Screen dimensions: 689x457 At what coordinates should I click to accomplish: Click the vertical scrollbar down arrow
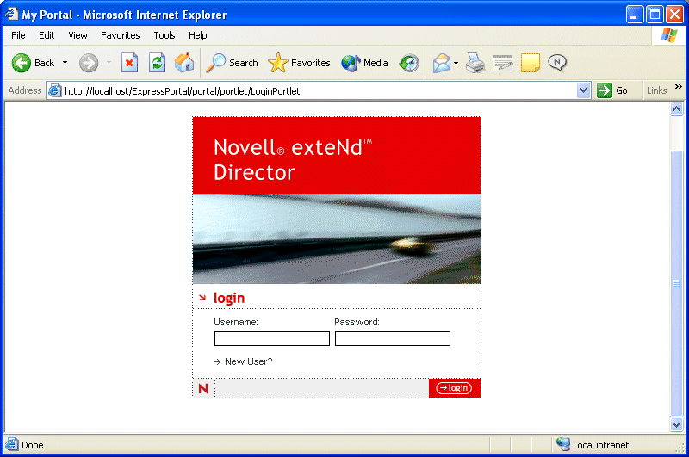[x=677, y=424]
